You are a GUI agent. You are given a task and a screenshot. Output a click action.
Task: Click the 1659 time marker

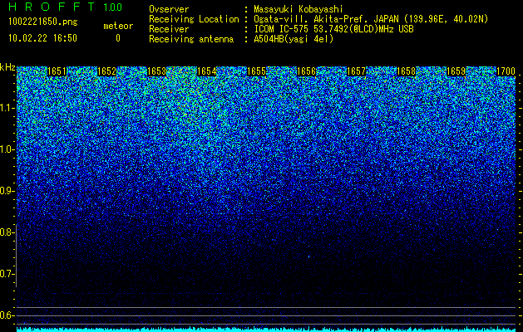(456, 71)
